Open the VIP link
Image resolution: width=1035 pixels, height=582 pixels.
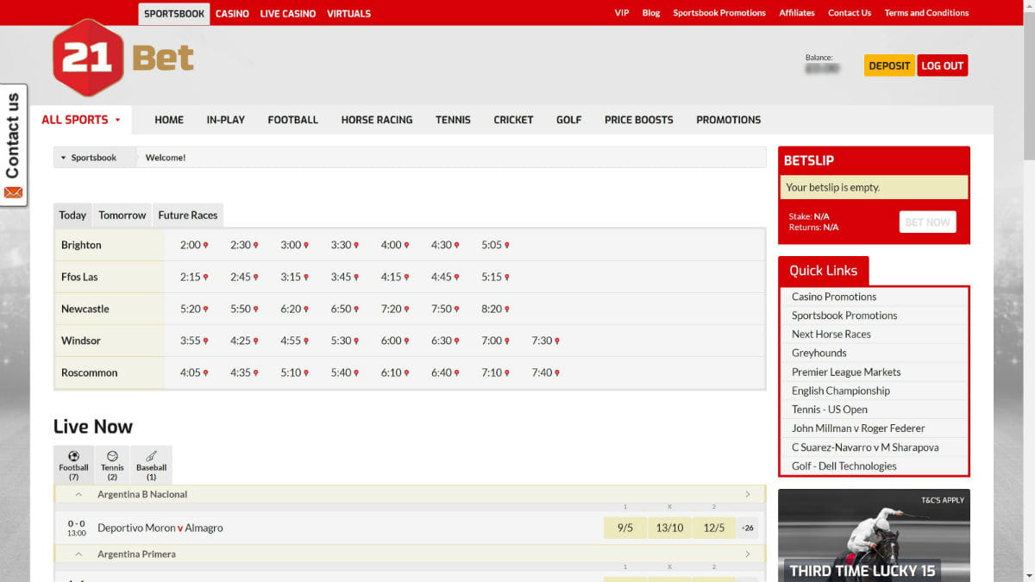tap(622, 13)
